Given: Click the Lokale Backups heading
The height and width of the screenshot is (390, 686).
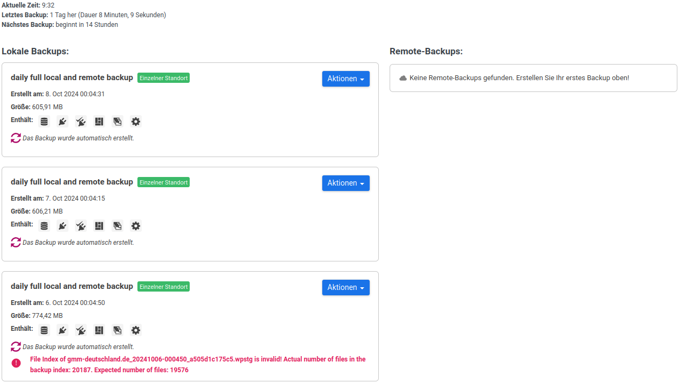Looking at the screenshot, I should (x=36, y=52).
